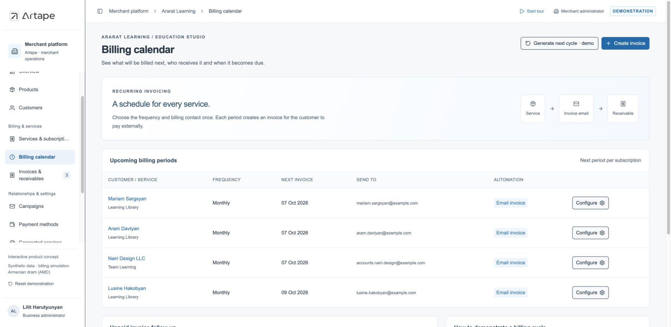Click Team Learning service under Nairi Design
Viewport: 671px width, 327px height.
pos(122,268)
